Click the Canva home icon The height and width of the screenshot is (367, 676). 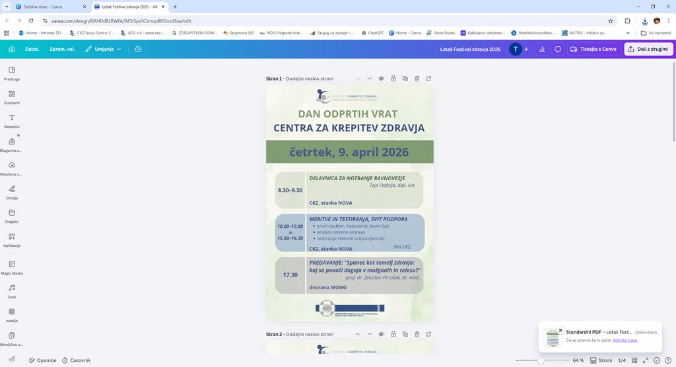click(12, 49)
